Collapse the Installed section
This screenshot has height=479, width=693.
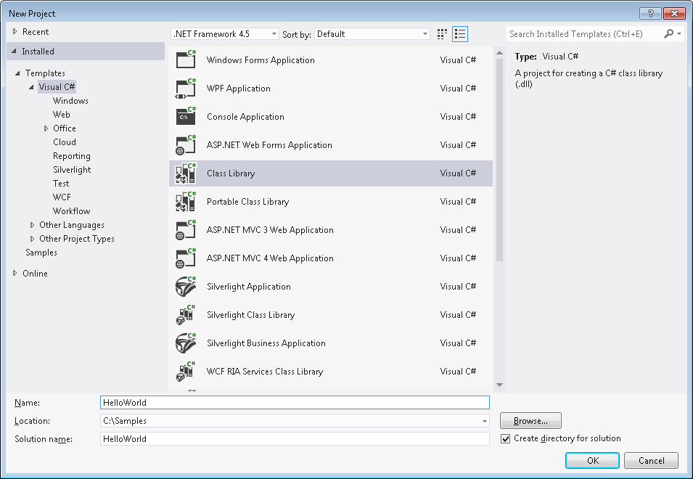[x=14, y=52]
